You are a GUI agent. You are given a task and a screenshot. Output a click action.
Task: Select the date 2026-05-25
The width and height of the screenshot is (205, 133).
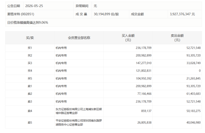pos(34,6)
